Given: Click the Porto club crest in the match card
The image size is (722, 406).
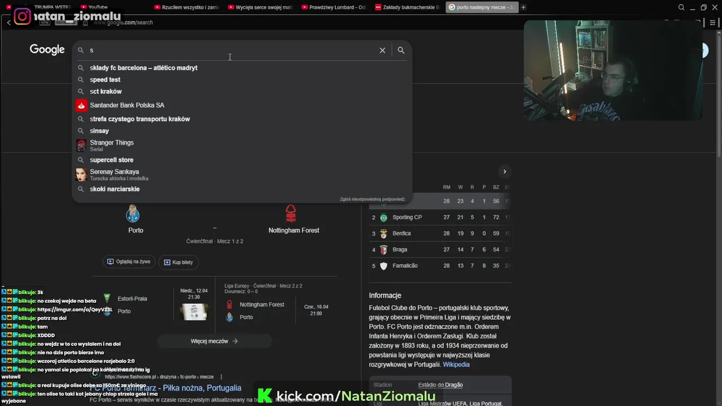Looking at the screenshot, I should (x=133, y=214).
